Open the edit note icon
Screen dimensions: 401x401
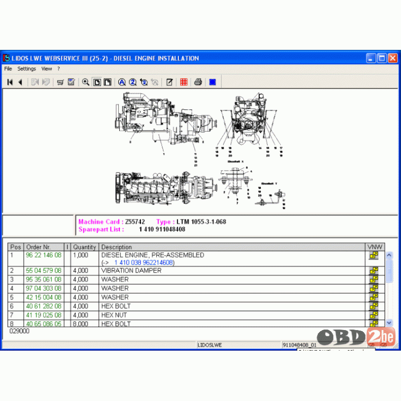click(169, 82)
